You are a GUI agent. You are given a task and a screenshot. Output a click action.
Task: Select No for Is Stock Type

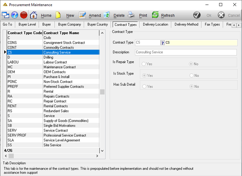point(191,76)
